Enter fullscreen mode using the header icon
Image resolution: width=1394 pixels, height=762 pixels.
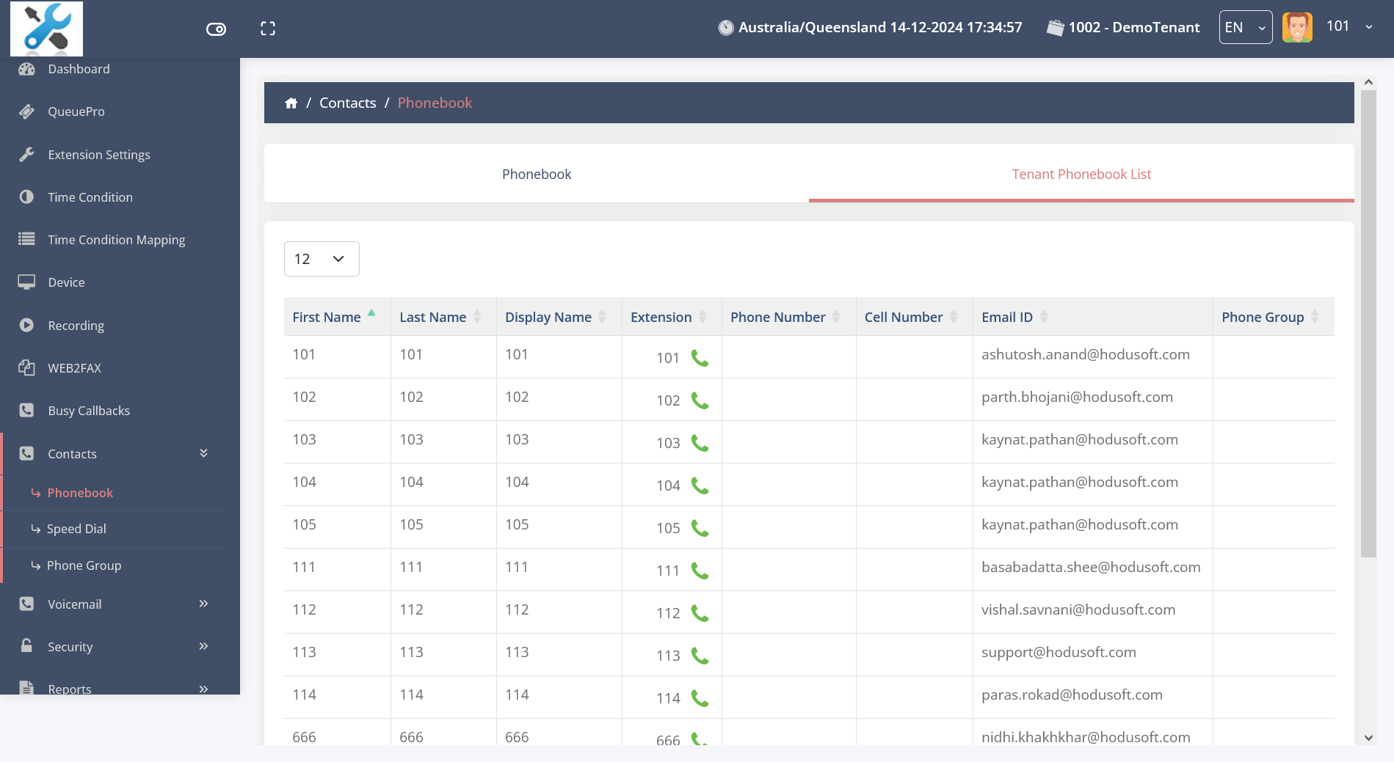click(268, 29)
